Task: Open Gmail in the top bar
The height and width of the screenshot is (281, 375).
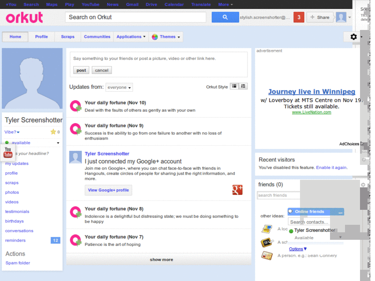Action: click(x=132, y=4)
